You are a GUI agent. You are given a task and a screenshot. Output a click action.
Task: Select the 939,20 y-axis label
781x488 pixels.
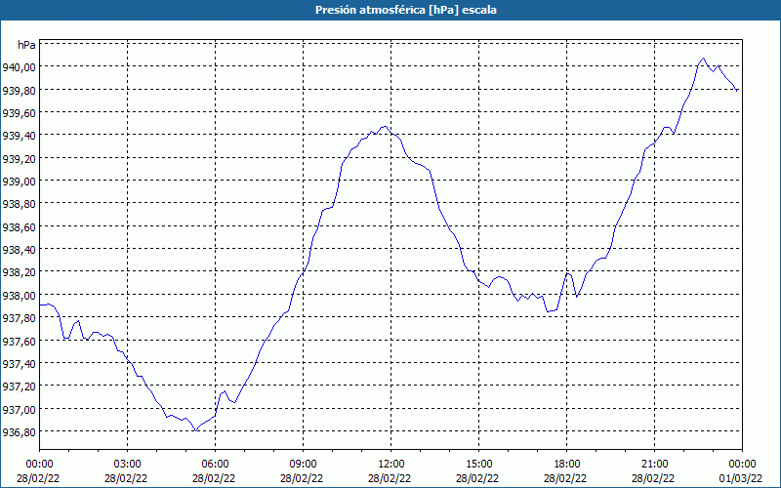[x=19, y=158]
